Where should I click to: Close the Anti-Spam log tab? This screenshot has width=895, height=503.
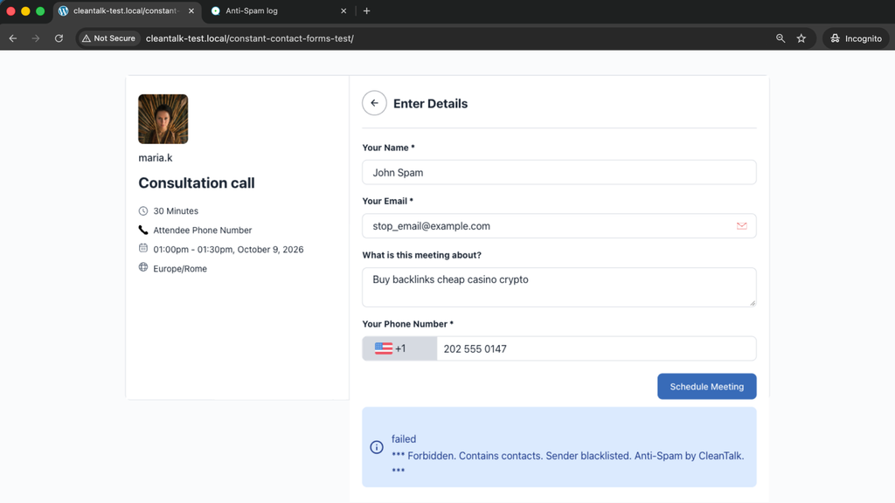coord(343,10)
